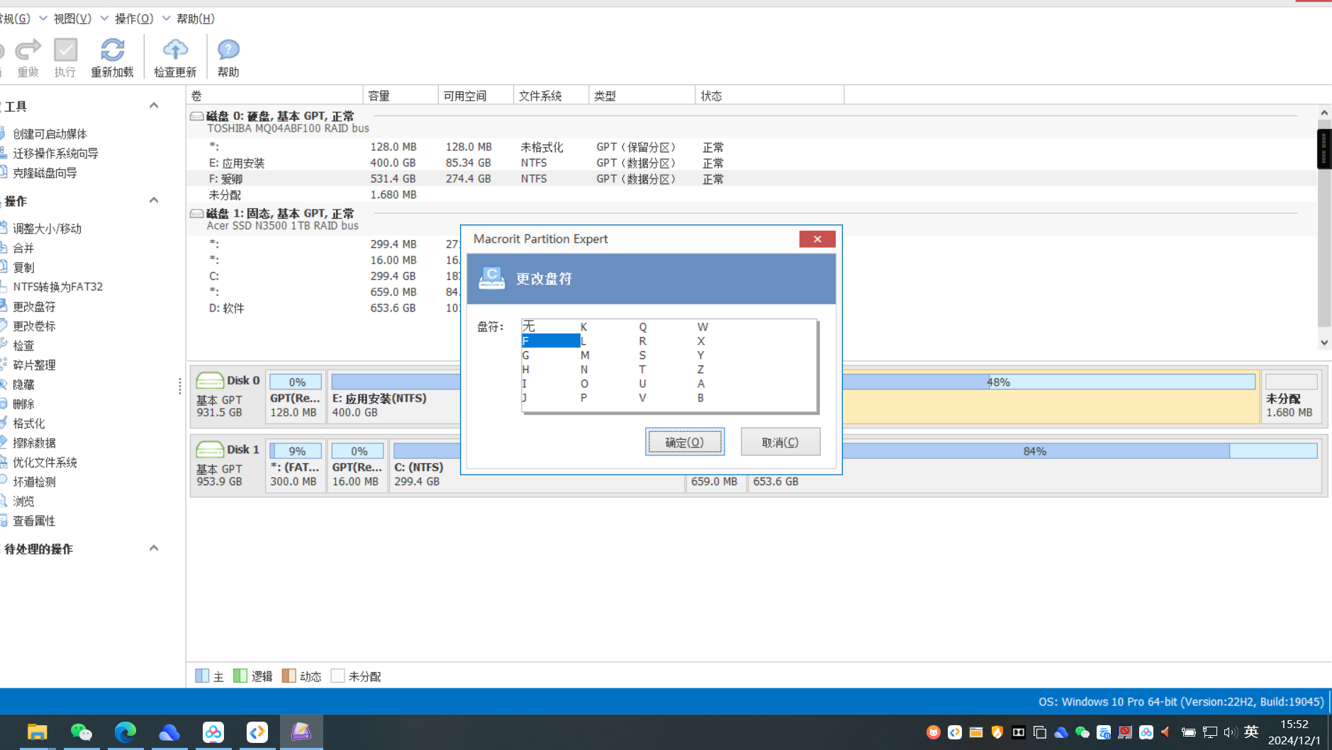Screen dimensions: 1332x750
Task: Select F: 爱卿 row in volume list
Action: point(752,179)
